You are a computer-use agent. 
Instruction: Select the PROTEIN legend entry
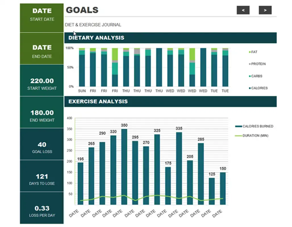coord(258,64)
